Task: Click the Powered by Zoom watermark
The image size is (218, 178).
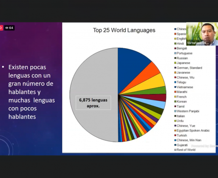Action: (205, 146)
